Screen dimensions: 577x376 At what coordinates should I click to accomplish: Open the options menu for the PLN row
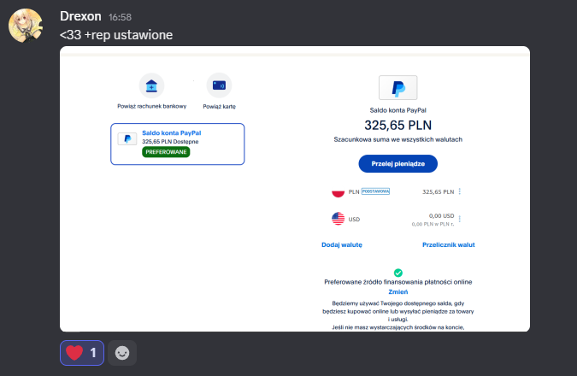(460, 191)
